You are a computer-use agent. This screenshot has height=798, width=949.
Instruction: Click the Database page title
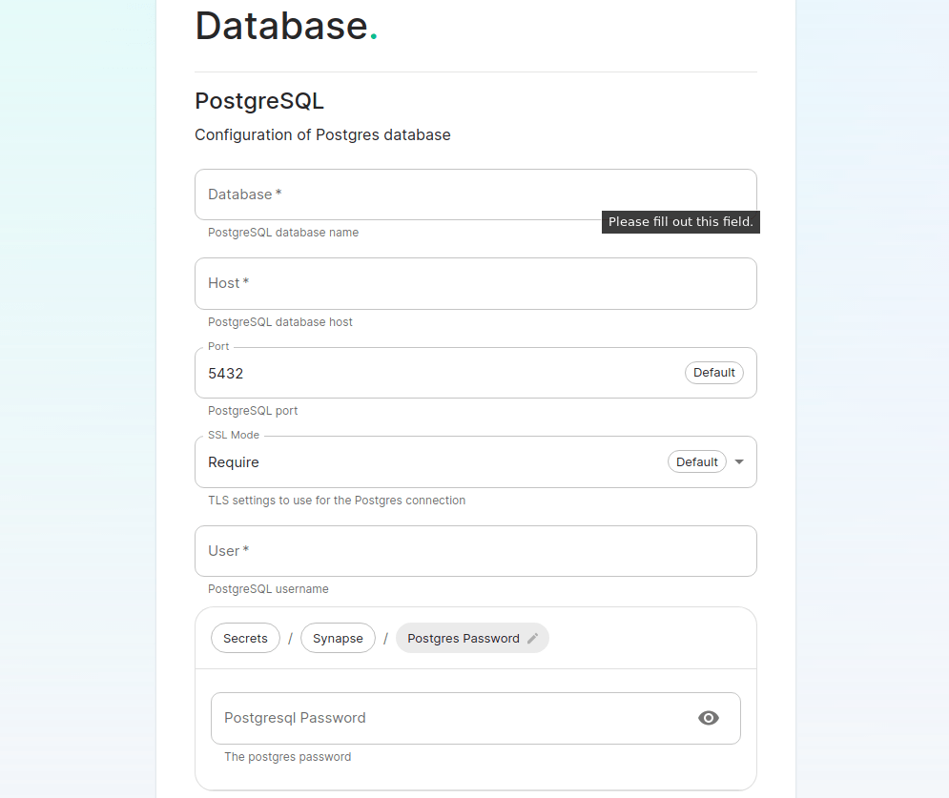coord(281,26)
